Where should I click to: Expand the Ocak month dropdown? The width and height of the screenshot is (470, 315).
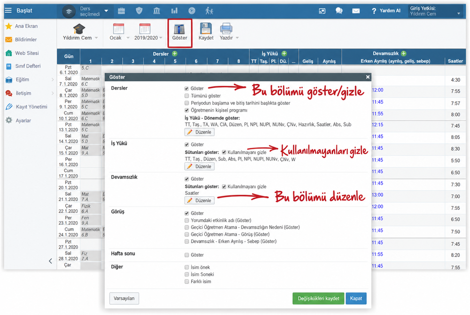click(128, 38)
